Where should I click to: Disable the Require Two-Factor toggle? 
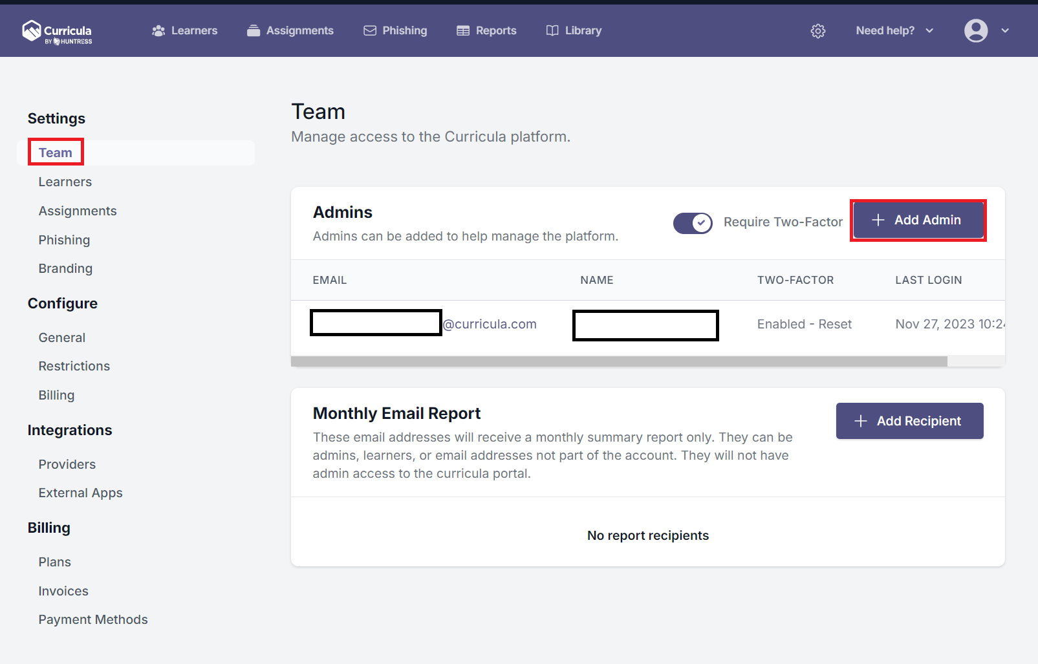coord(692,222)
